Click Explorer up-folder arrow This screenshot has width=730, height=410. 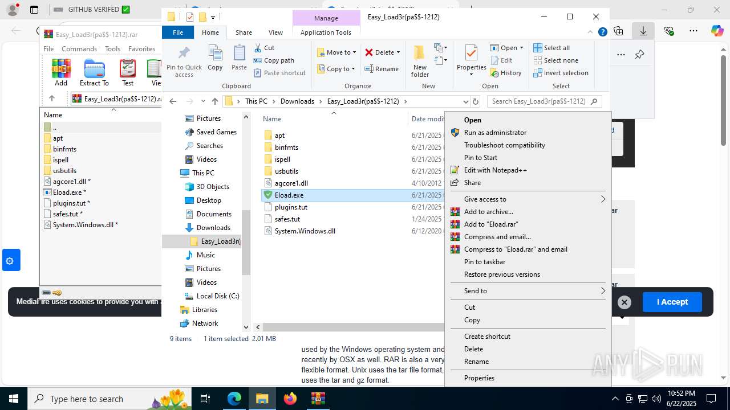click(x=214, y=101)
